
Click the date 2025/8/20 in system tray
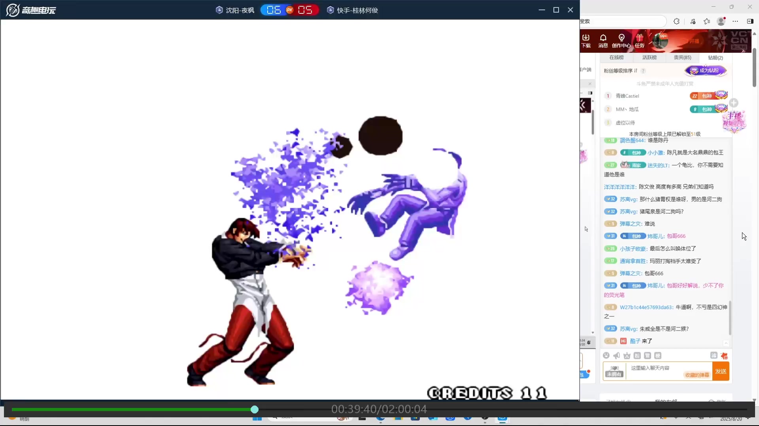point(731,419)
